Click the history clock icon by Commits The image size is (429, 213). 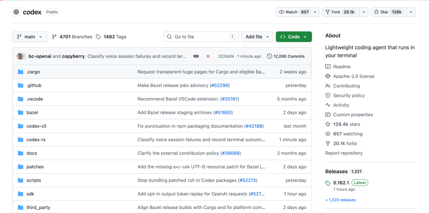tap(269, 56)
